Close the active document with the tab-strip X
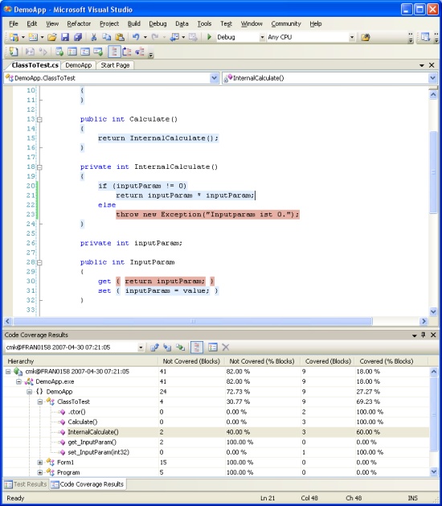The image size is (442, 506). (x=432, y=65)
